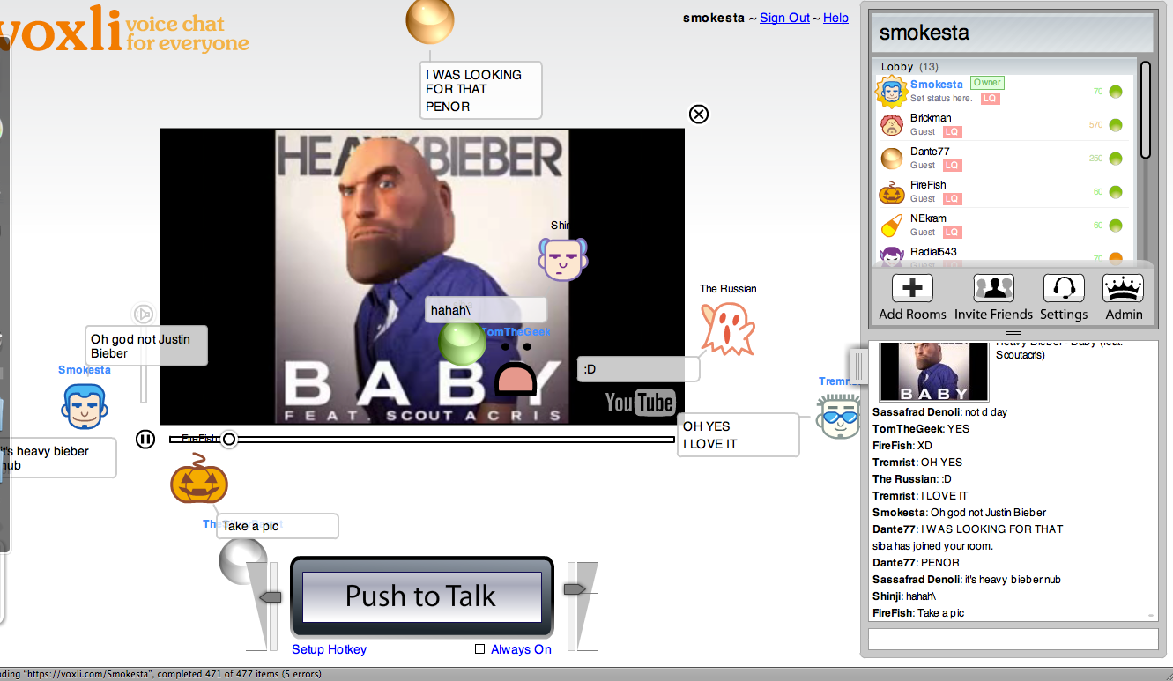Screen dimensions: 1173x681
Task: Open the Setup Hotkey link
Action: point(329,649)
